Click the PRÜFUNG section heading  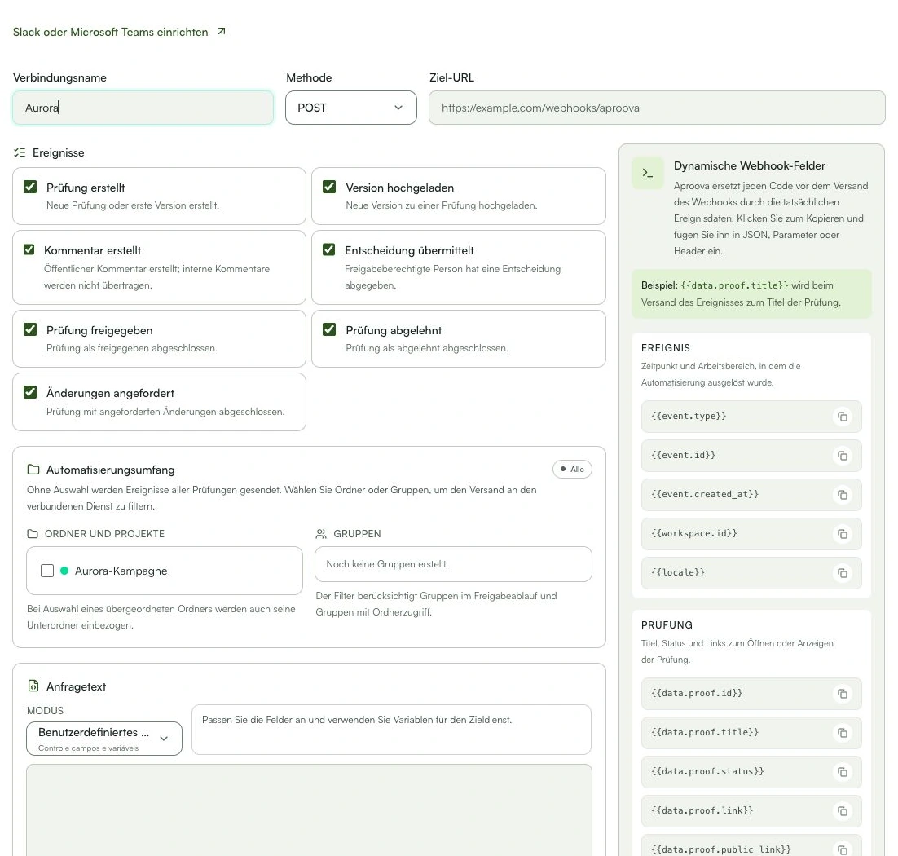click(x=667, y=625)
